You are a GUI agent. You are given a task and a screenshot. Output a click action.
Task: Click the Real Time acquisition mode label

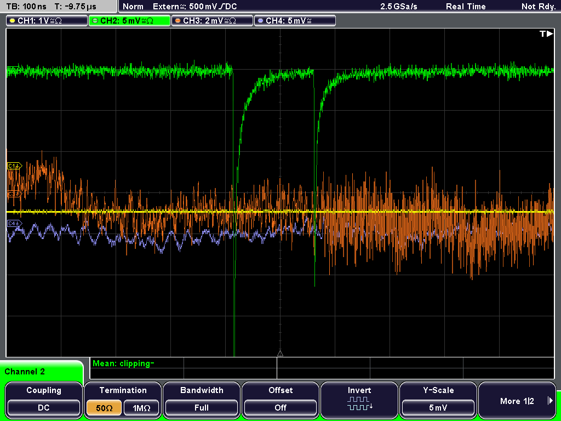tap(466, 7)
